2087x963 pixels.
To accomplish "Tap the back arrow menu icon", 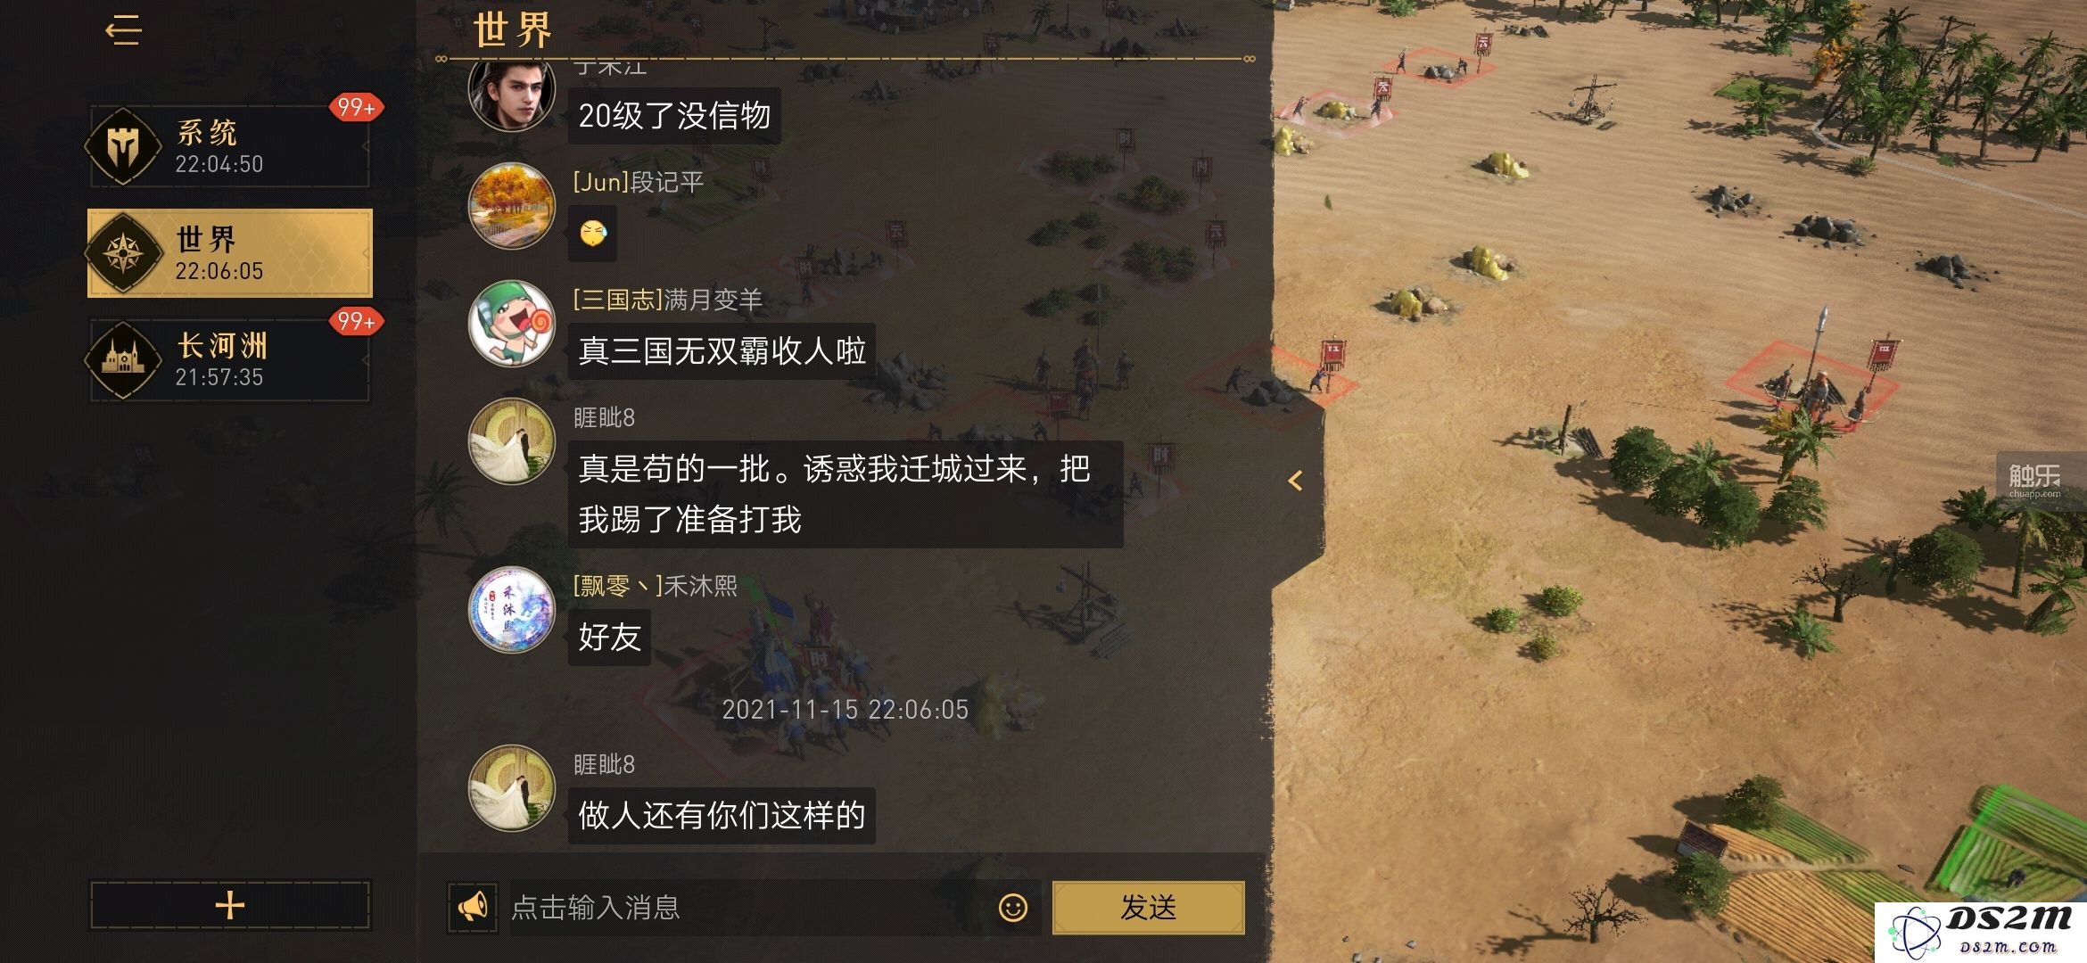I will (123, 30).
